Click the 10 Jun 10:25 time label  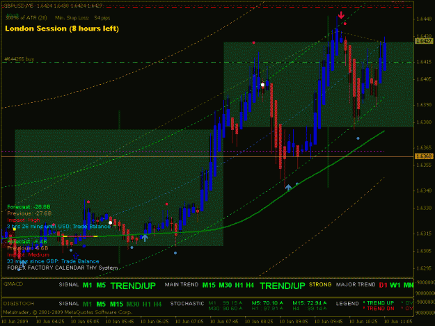[x=363, y=322]
